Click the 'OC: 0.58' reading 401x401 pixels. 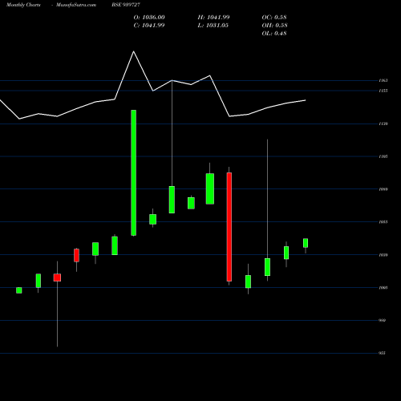tap(274, 18)
